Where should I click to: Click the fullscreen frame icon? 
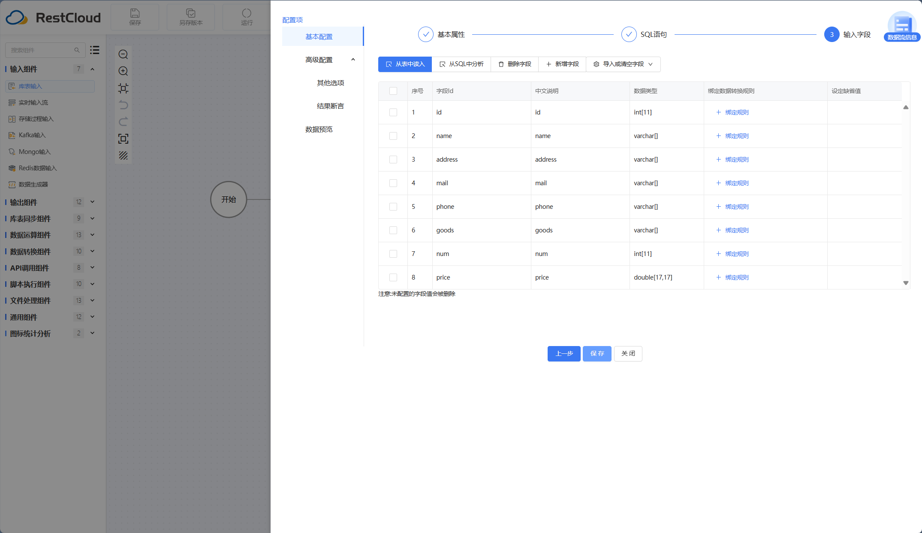pyautogui.click(x=123, y=139)
